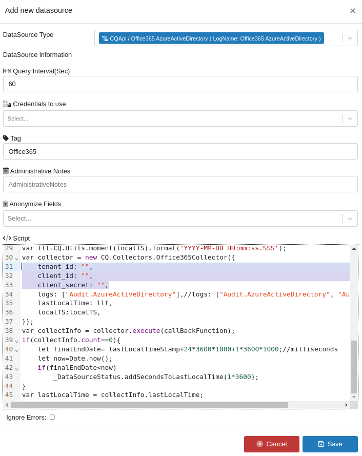Click the Script code icon
Image resolution: width=362 pixels, height=456 pixels.
[7, 238]
